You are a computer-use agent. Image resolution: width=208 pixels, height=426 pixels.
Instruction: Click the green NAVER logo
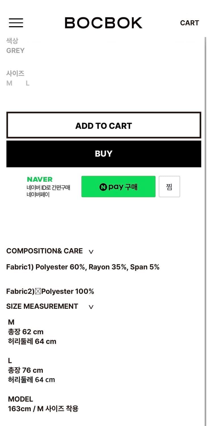(x=40, y=179)
